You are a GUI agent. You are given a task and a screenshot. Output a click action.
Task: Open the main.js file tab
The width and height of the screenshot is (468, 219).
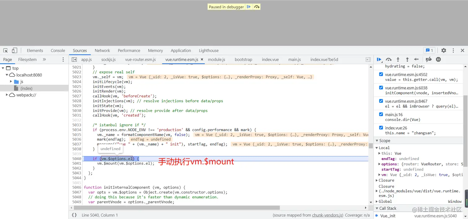coord(295,60)
